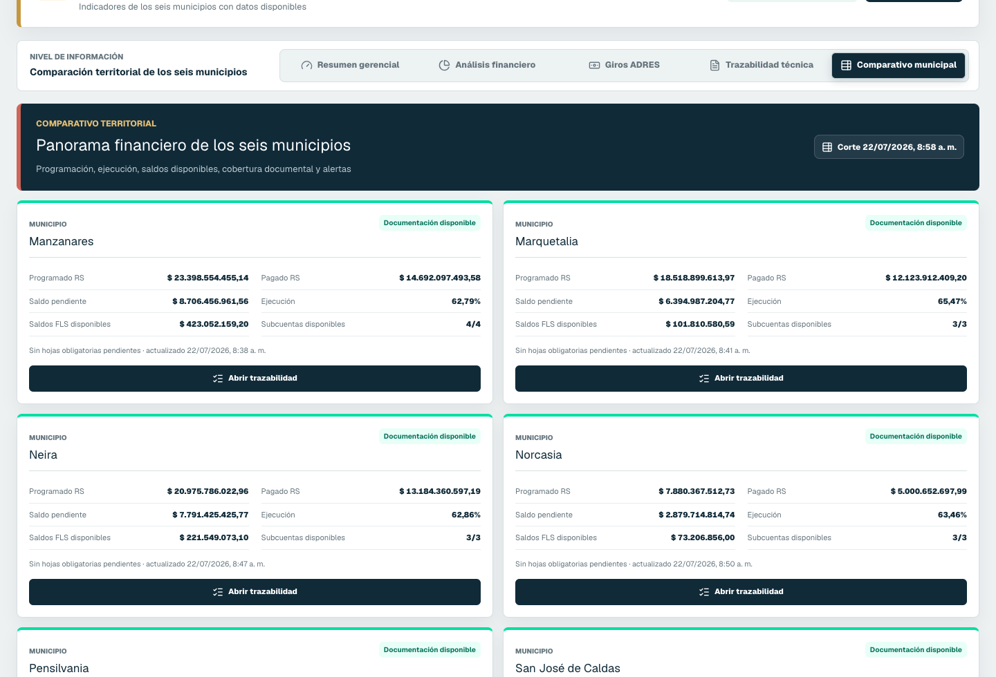
Task: Click Marquetalia saldo pendiente $ 6.394.987.204,77
Action: point(697,301)
